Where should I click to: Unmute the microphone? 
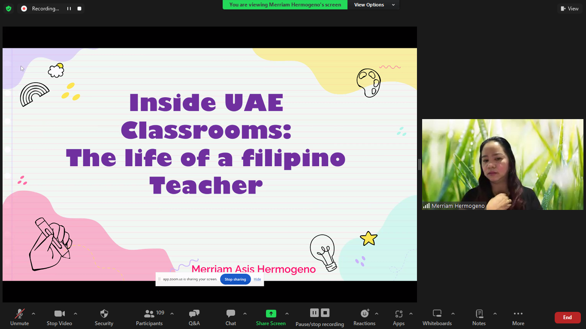coord(19,317)
